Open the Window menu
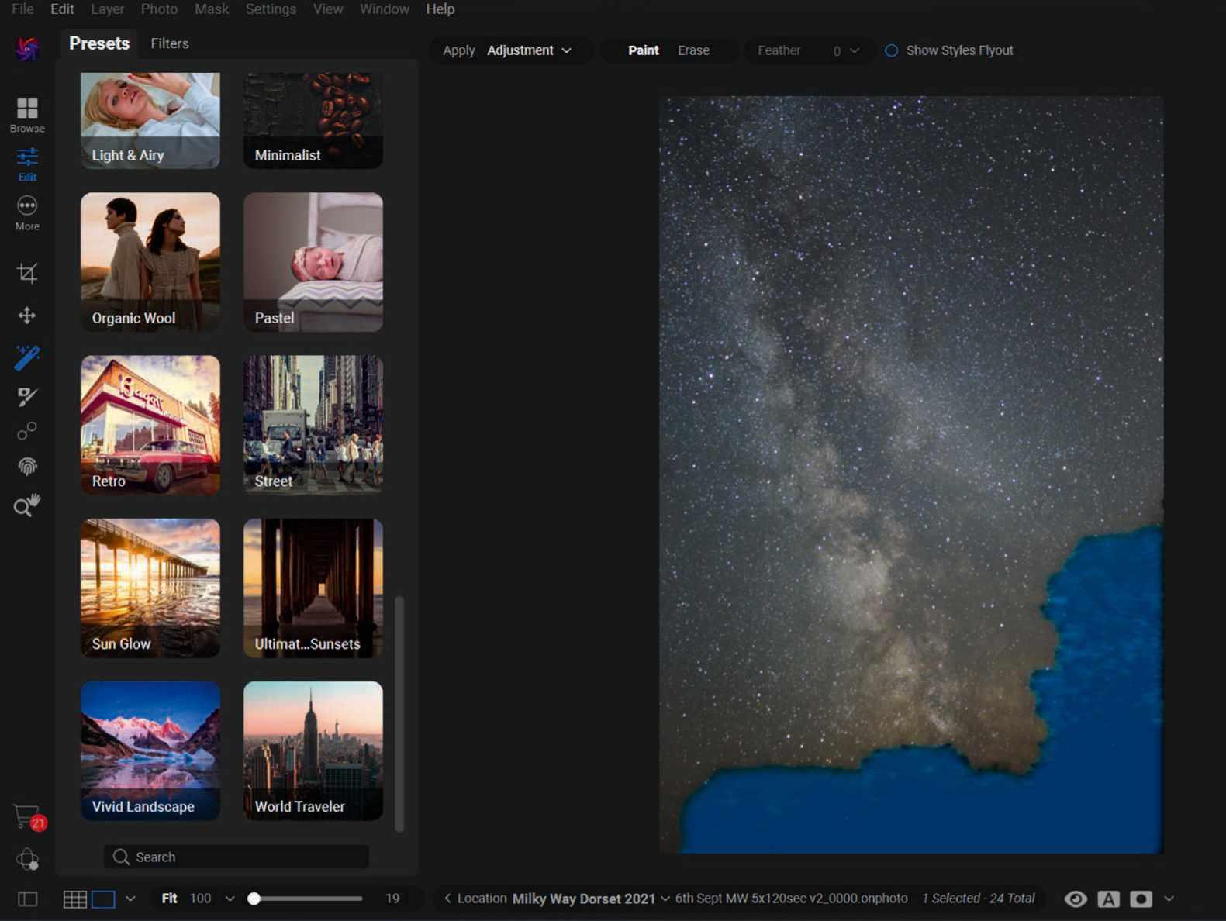Screen dimensions: 1226x921 [385, 9]
